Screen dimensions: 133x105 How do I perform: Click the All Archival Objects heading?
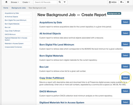[x=50, y=33]
